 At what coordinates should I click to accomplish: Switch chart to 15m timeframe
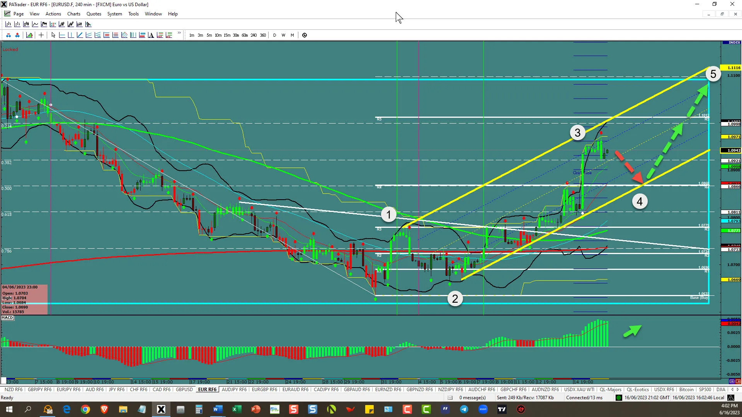point(227,35)
